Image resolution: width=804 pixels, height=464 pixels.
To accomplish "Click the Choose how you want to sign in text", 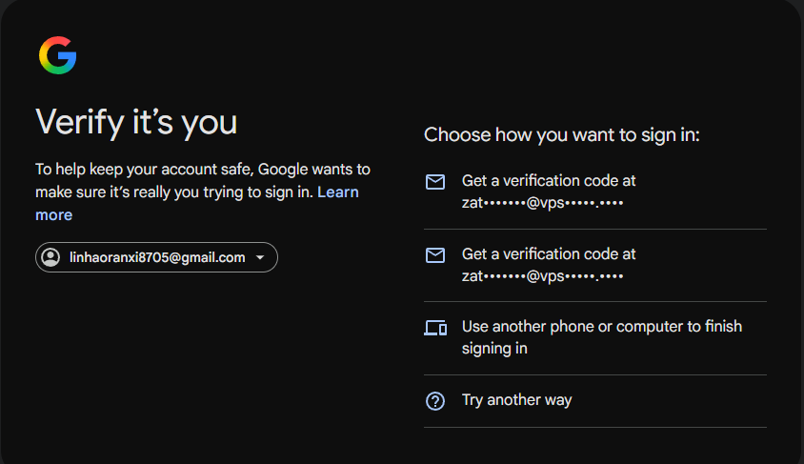I will (562, 135).
